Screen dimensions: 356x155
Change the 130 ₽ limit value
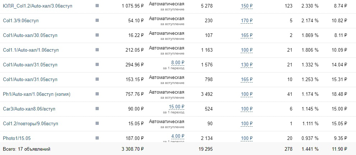pyautogui.click(x=246, y=65)
